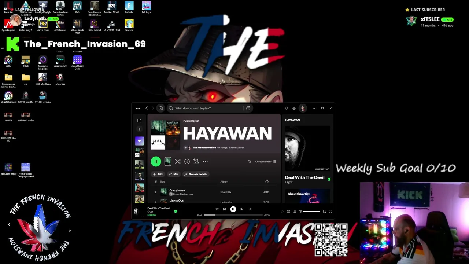
Task: Open Furax Barbarossa artist link
Action: pyautogui.click(x=183, y=194)
